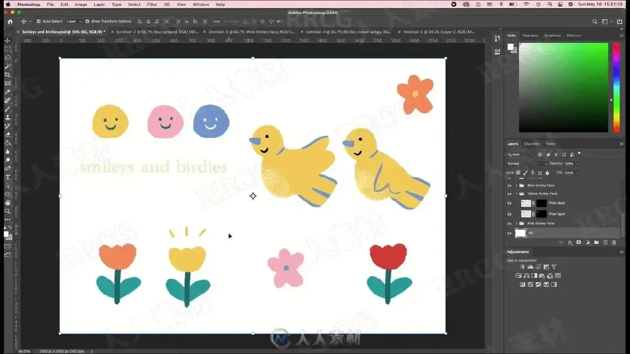Viewport: 630px width, 354px height.
Task: Click the vertical hue slider bar
Action: tap(616, 87)
